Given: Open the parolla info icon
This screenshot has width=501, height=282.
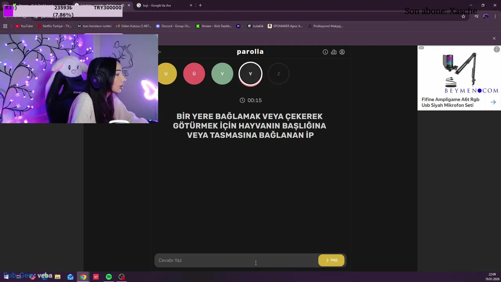Looking at the screenshot, I should click(325, 52).
